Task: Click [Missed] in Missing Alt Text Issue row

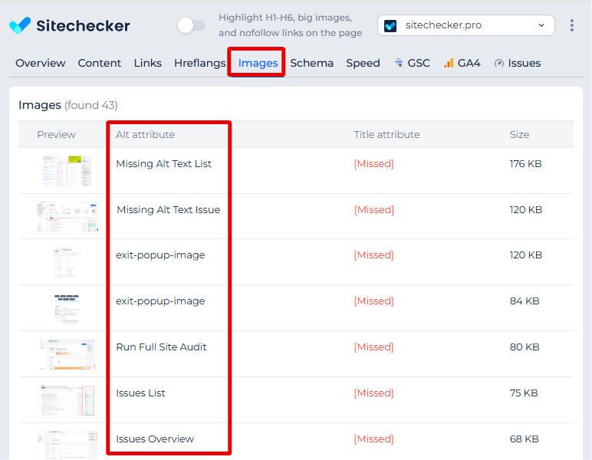Action: 373,210
